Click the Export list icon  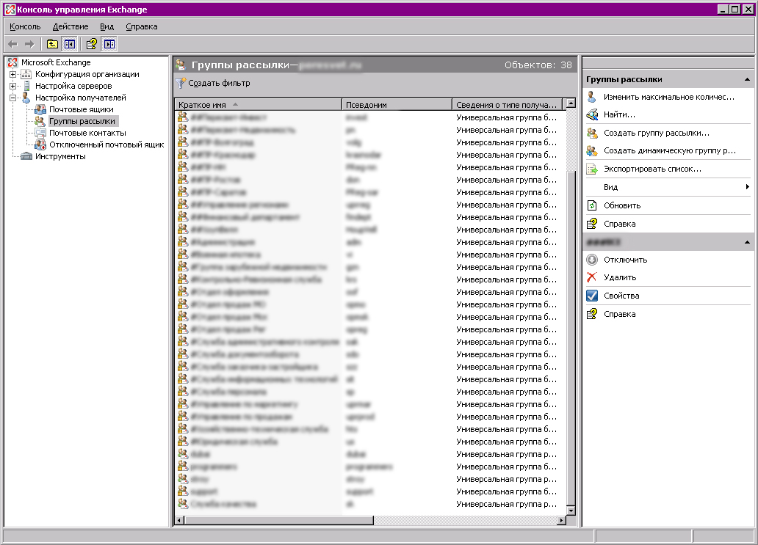pos(592,169)
